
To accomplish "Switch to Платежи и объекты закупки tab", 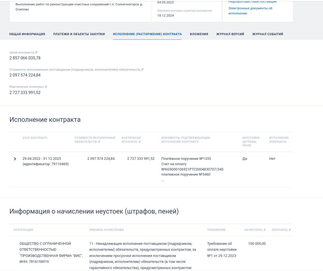I will pyautogui.click(x=79, y=34).
